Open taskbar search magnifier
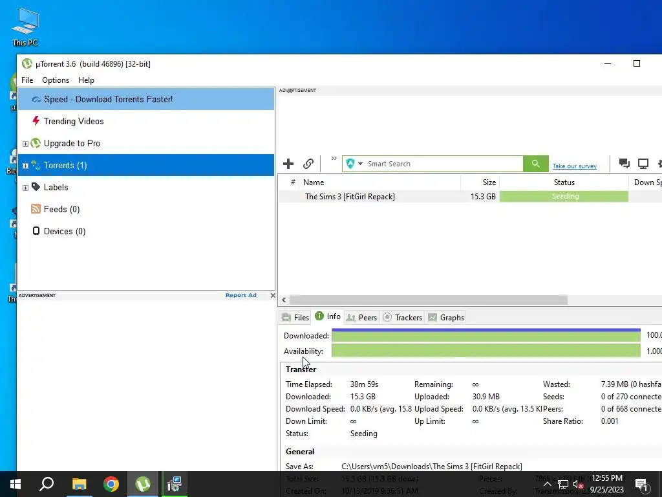The height and width of the screenshot is (497, 662). pos(47,484)
